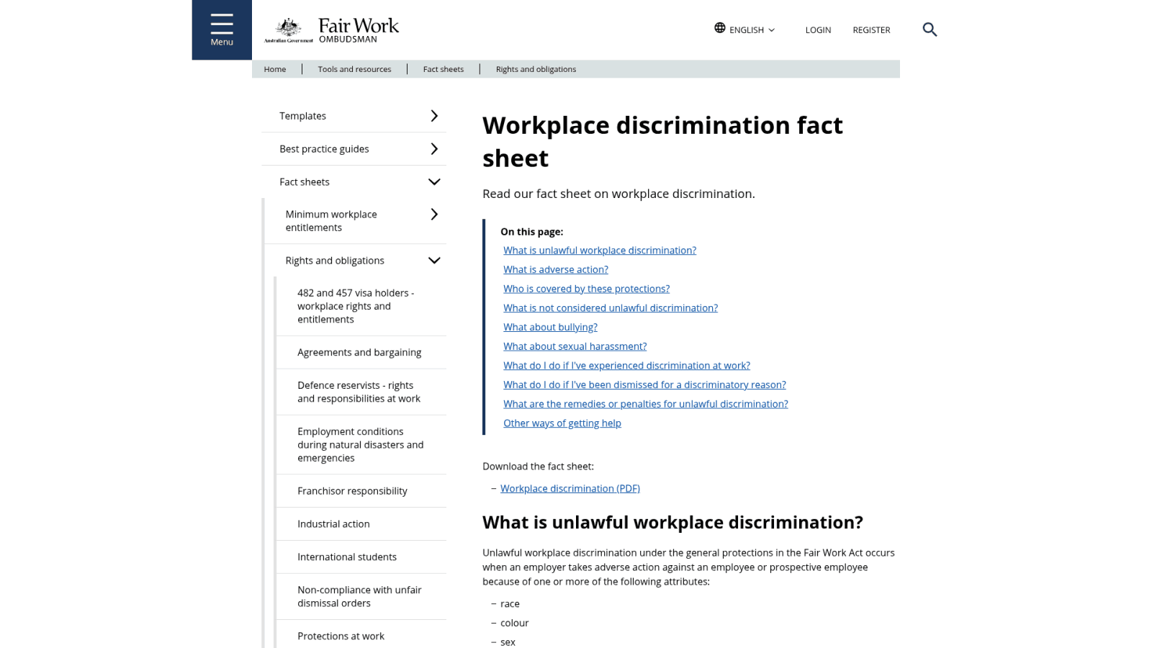Screen dimensions: 1152x648
Task: Open the hamburger Menu button
Action: tap(222, 30)
